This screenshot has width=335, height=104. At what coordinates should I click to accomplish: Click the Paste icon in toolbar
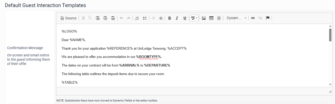point(98,18)
